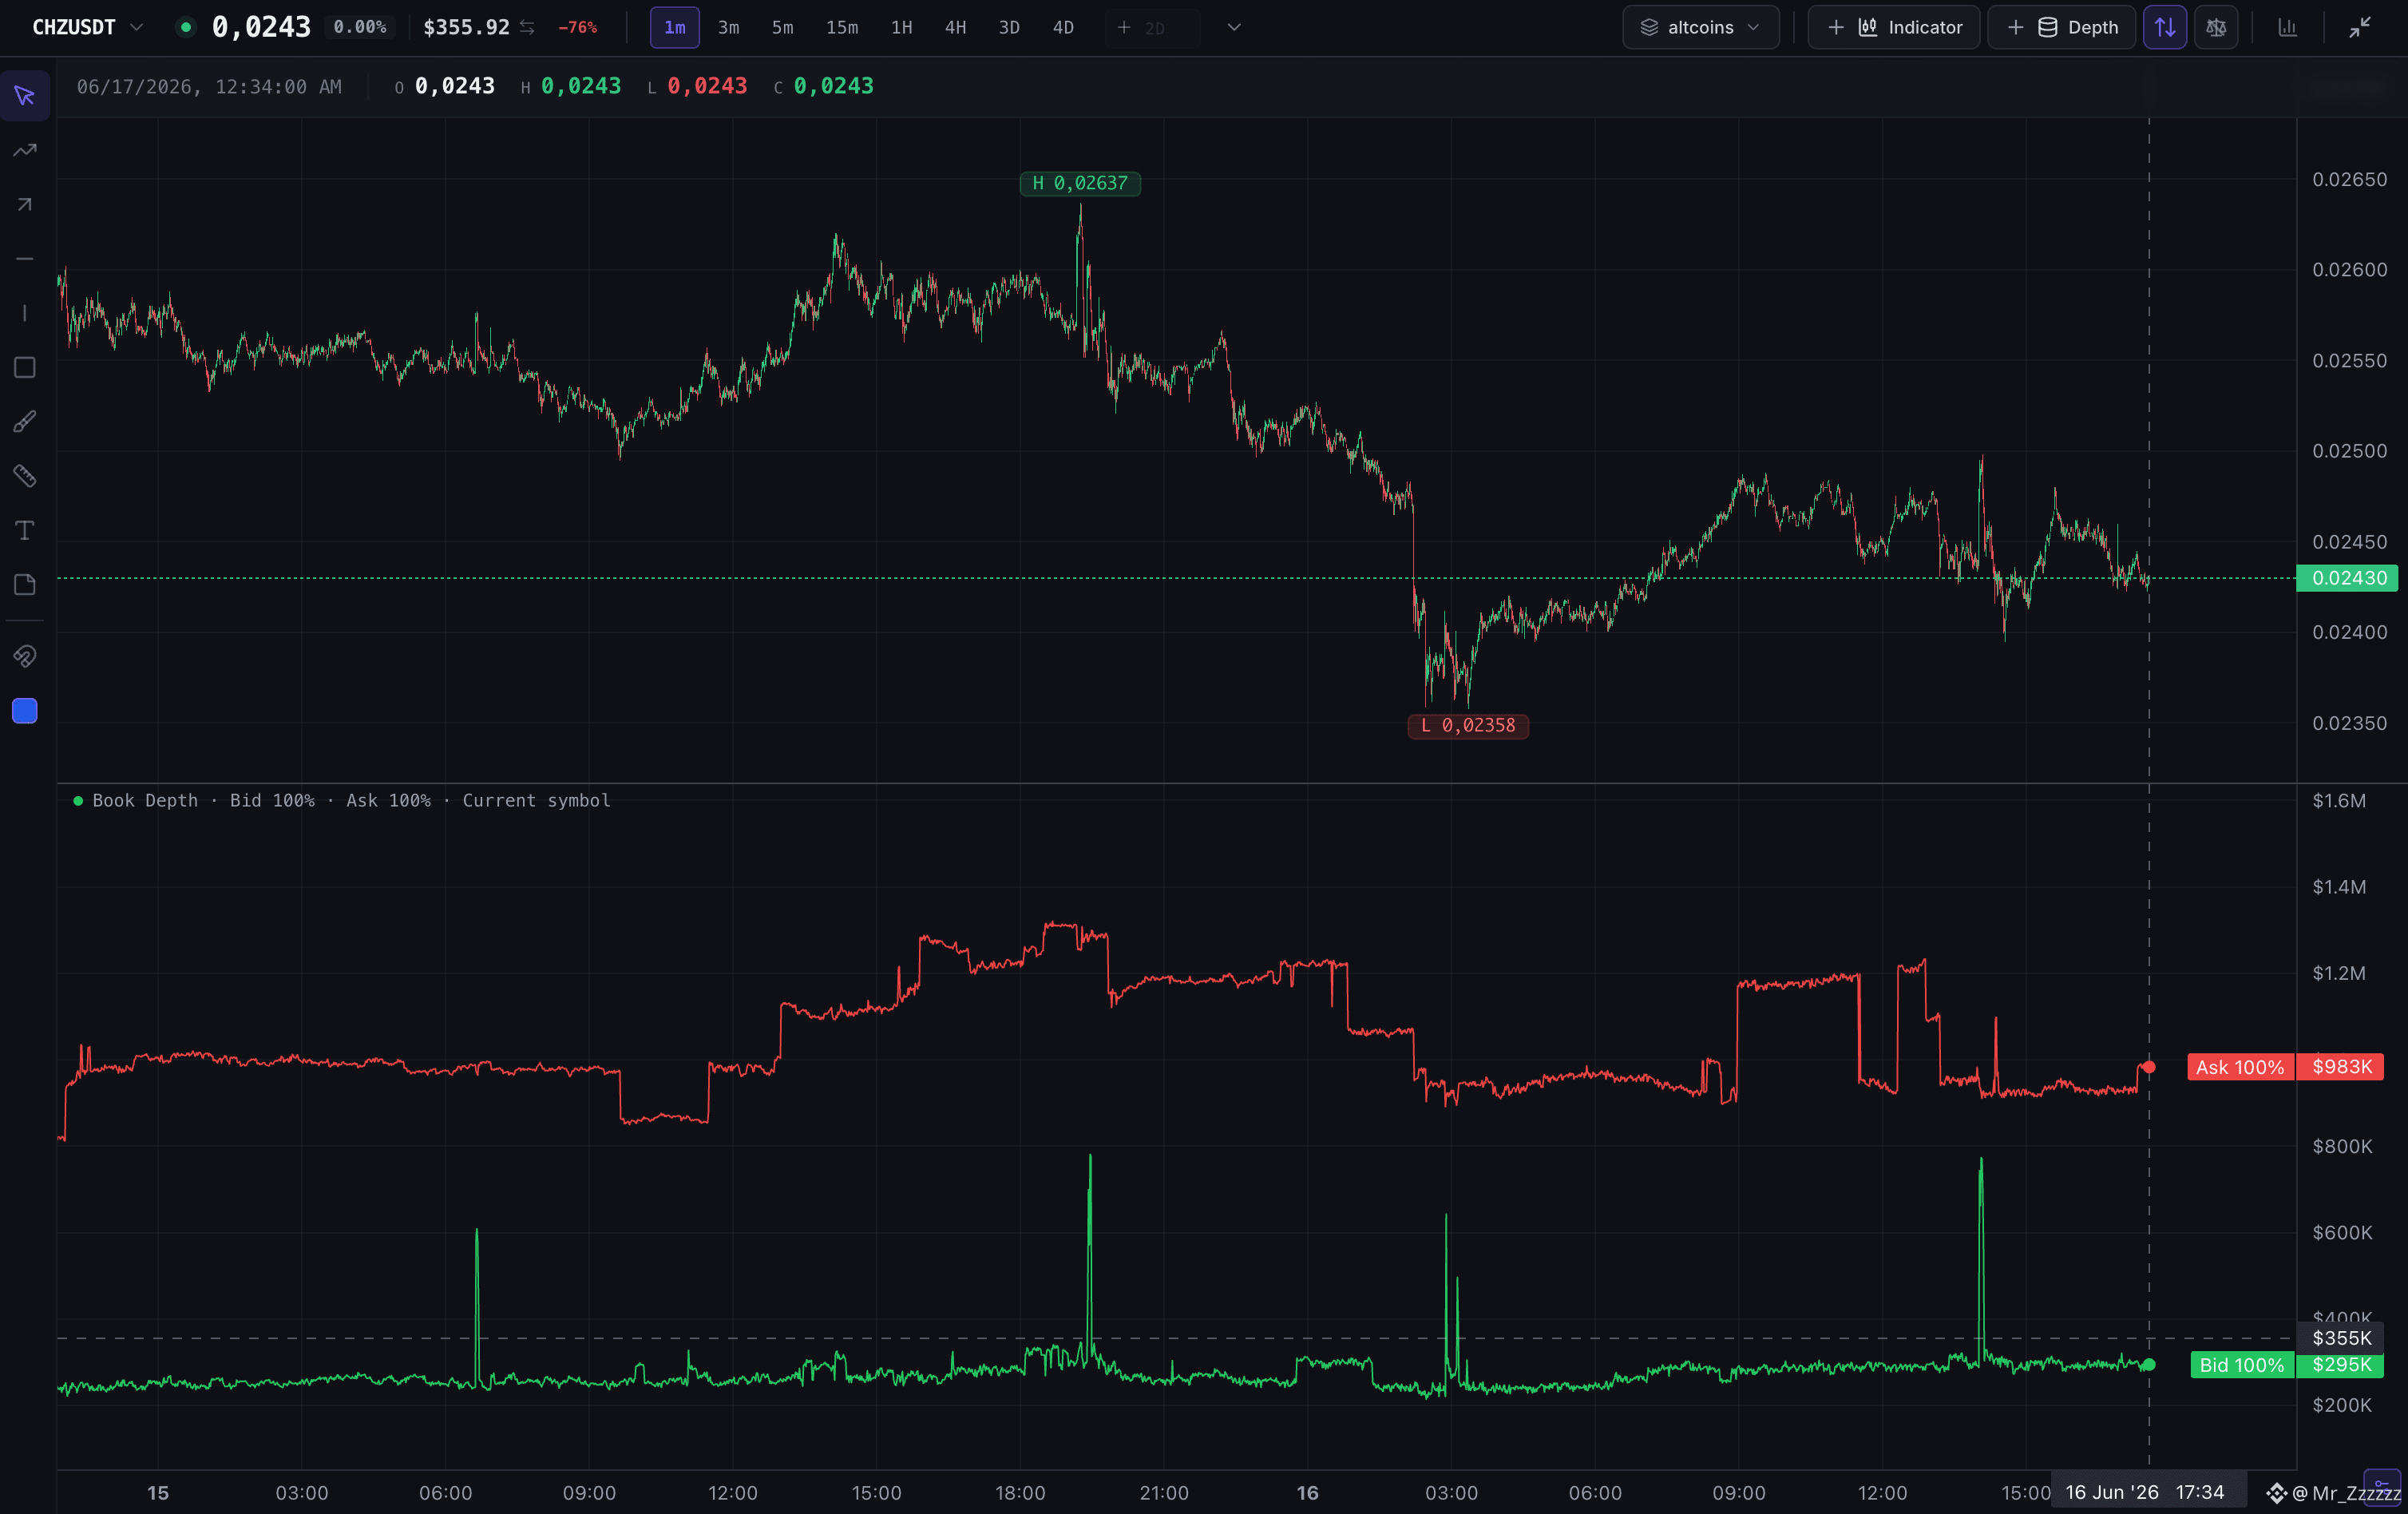Click the $355K crosshair value label
2408x1514 pixels.
tap(2341, 1338)
